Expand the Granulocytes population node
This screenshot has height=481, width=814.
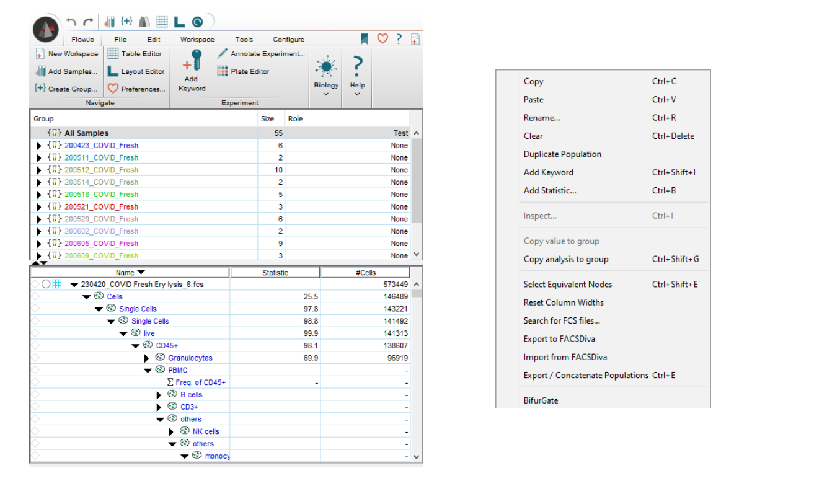(147, 358)
